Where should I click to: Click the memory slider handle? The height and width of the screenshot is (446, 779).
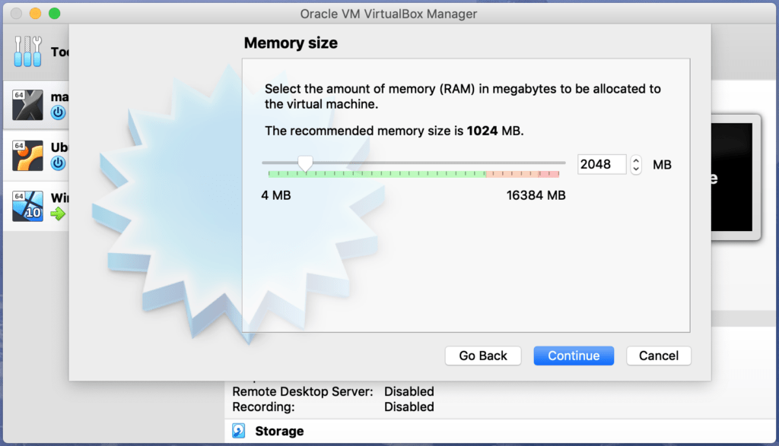305,163
